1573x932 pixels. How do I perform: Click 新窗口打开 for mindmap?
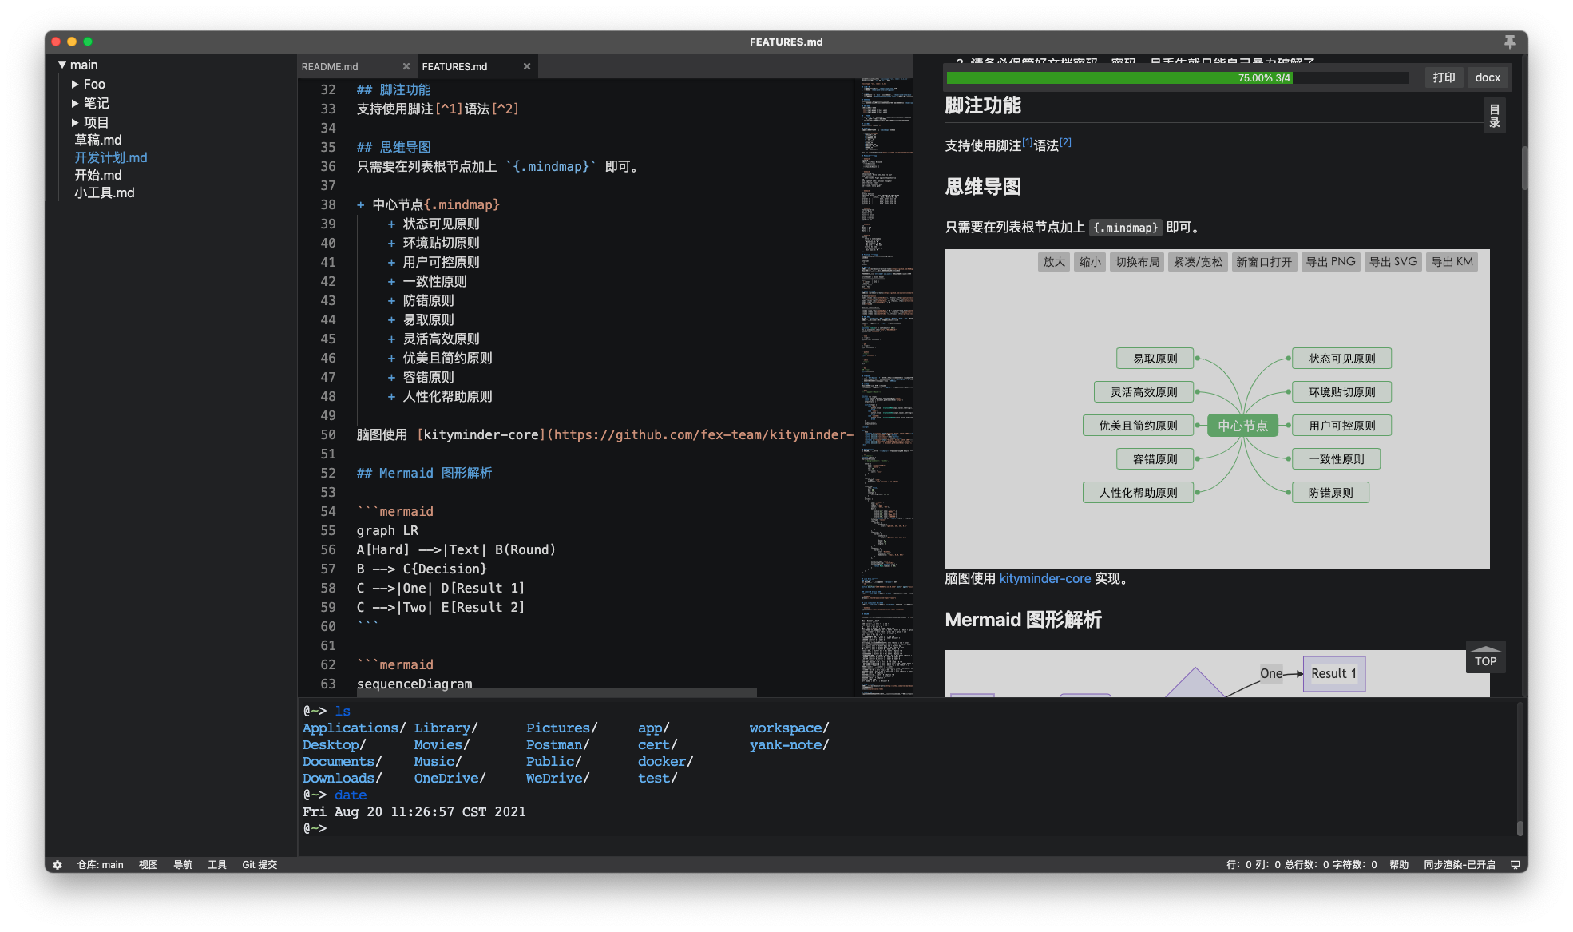pyautogui.click(x=1264, y=262)
